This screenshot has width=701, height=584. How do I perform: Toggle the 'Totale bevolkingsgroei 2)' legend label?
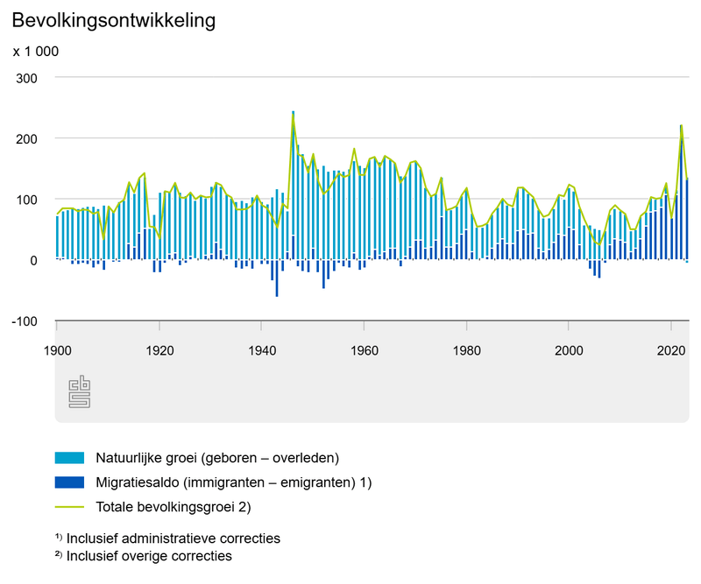[x=173, y=507]
